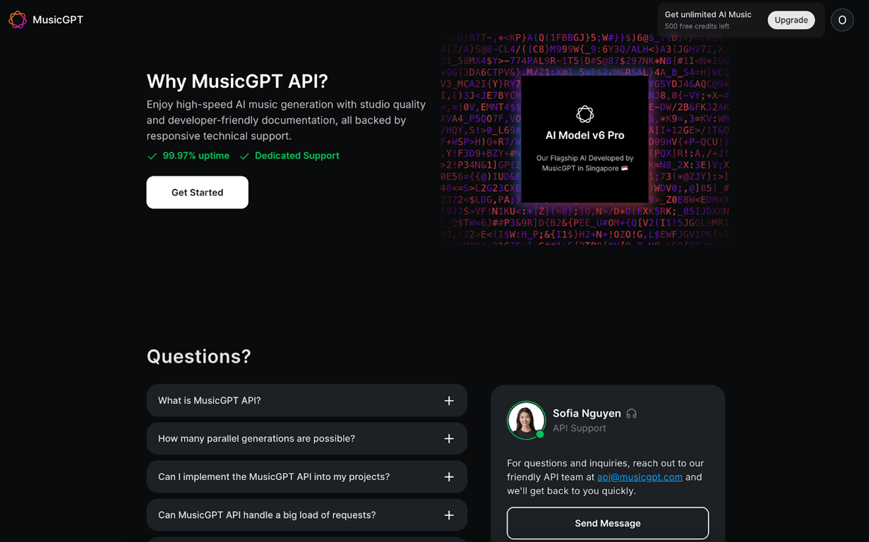Open the "O" account avatar menu
The height and width of the screenshot is (542, 869).
(841, 20)
